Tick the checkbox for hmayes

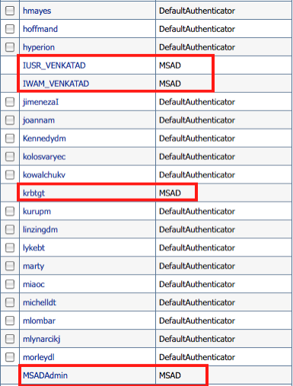(10, 11)
